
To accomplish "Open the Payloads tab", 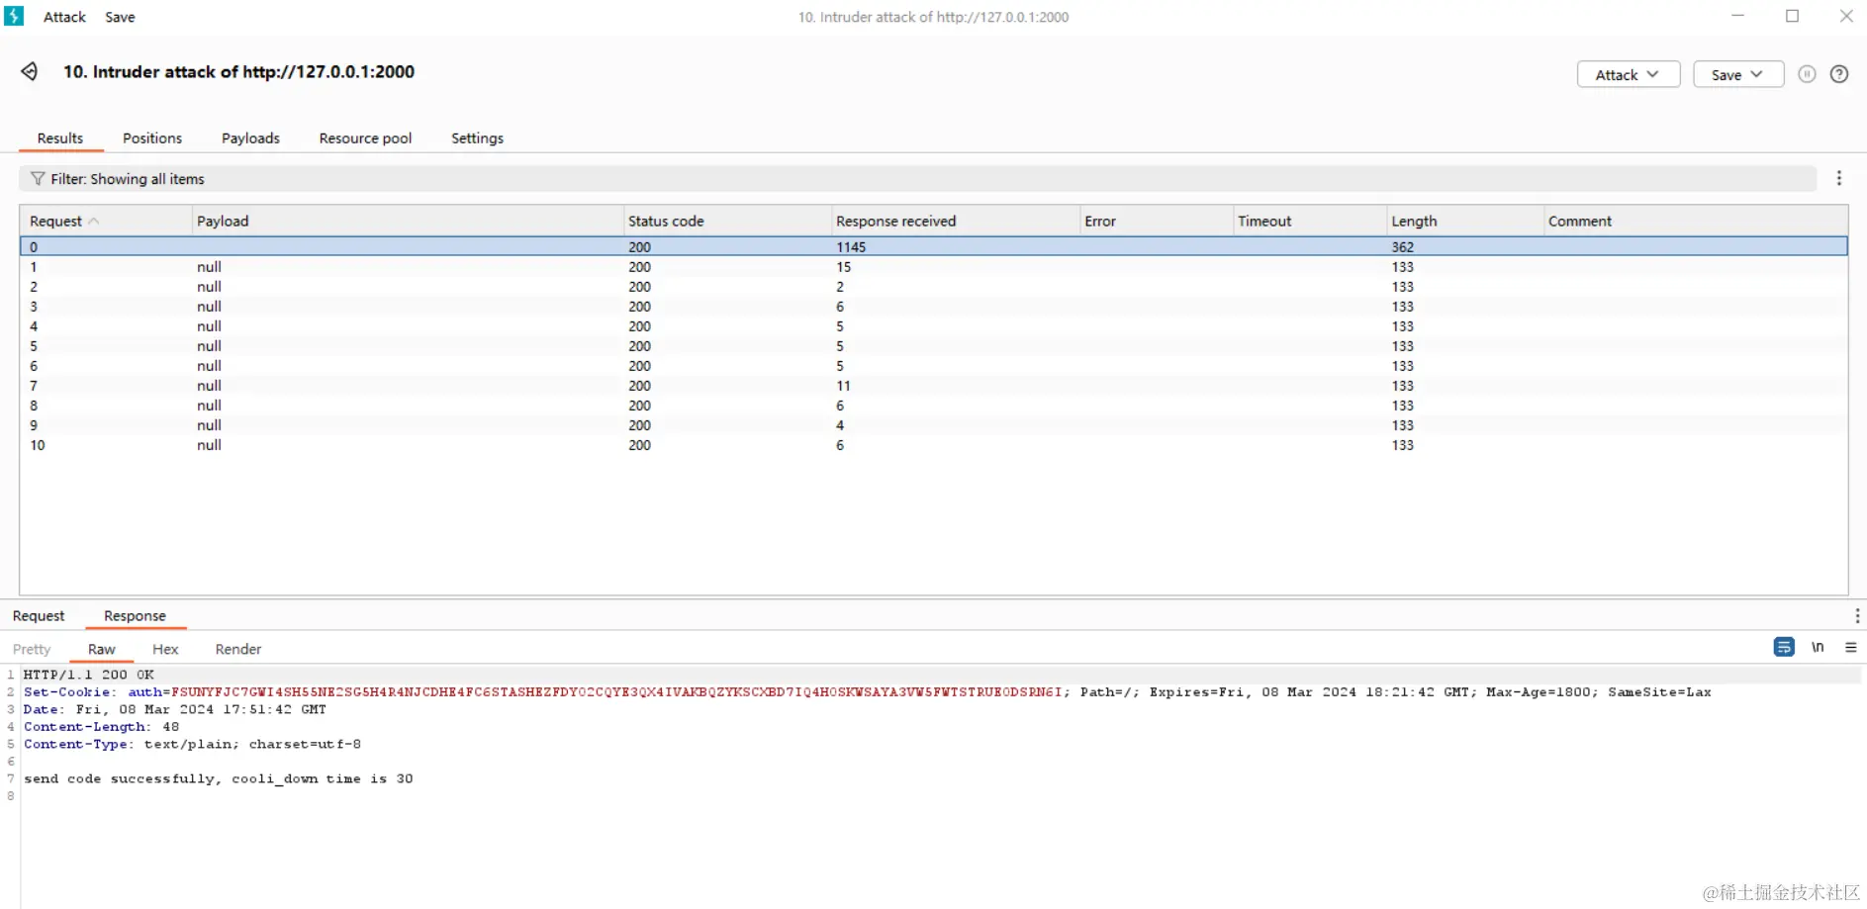I will pyautogui.click(x=250, y=138).
